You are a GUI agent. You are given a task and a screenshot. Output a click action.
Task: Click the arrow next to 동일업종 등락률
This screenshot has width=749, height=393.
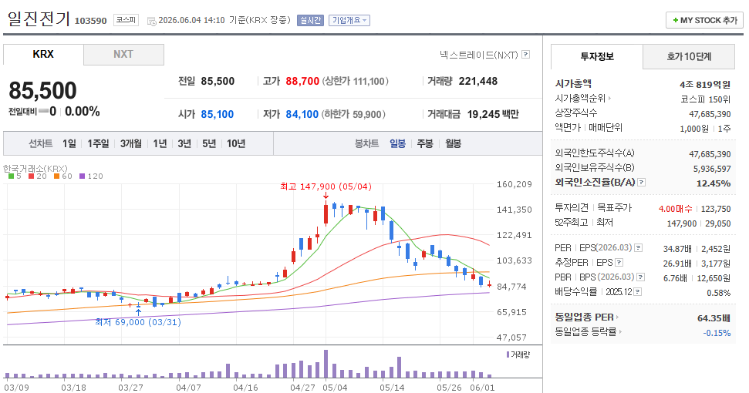[620, 331]
